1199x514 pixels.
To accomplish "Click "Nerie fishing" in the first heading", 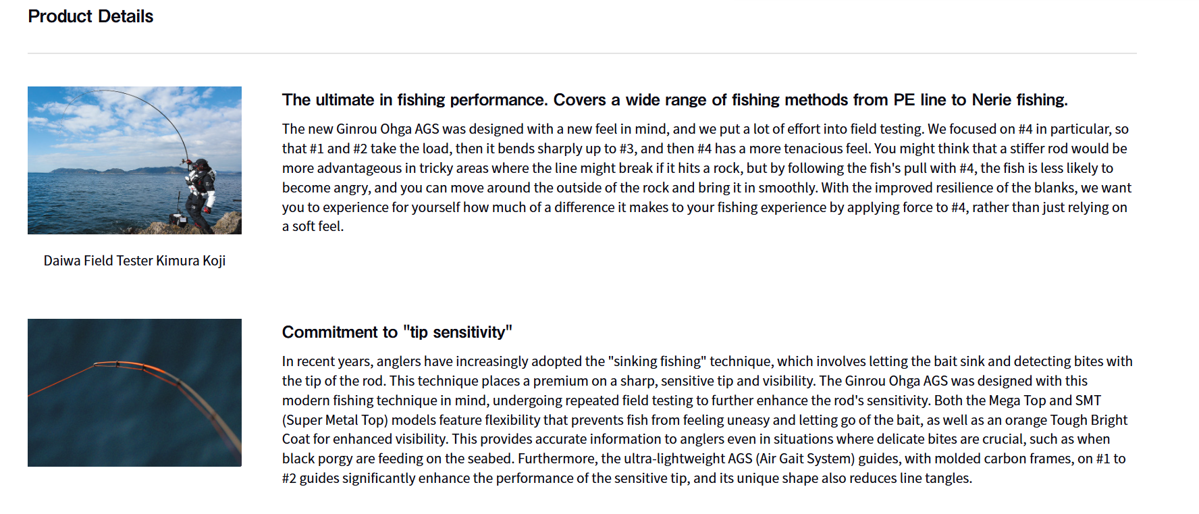I will point(1019,100).
